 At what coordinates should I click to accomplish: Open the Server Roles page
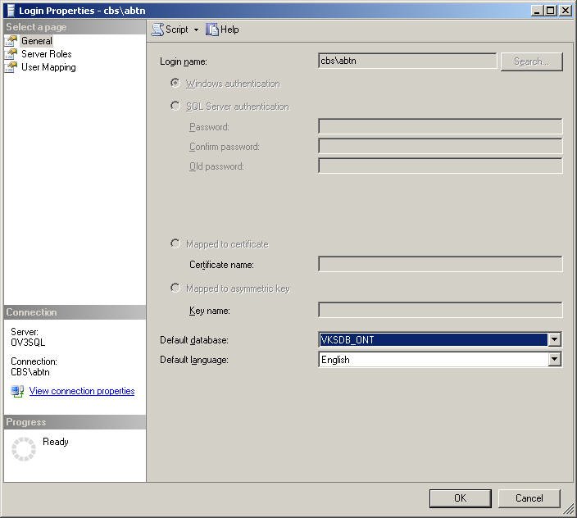point(46,54)
